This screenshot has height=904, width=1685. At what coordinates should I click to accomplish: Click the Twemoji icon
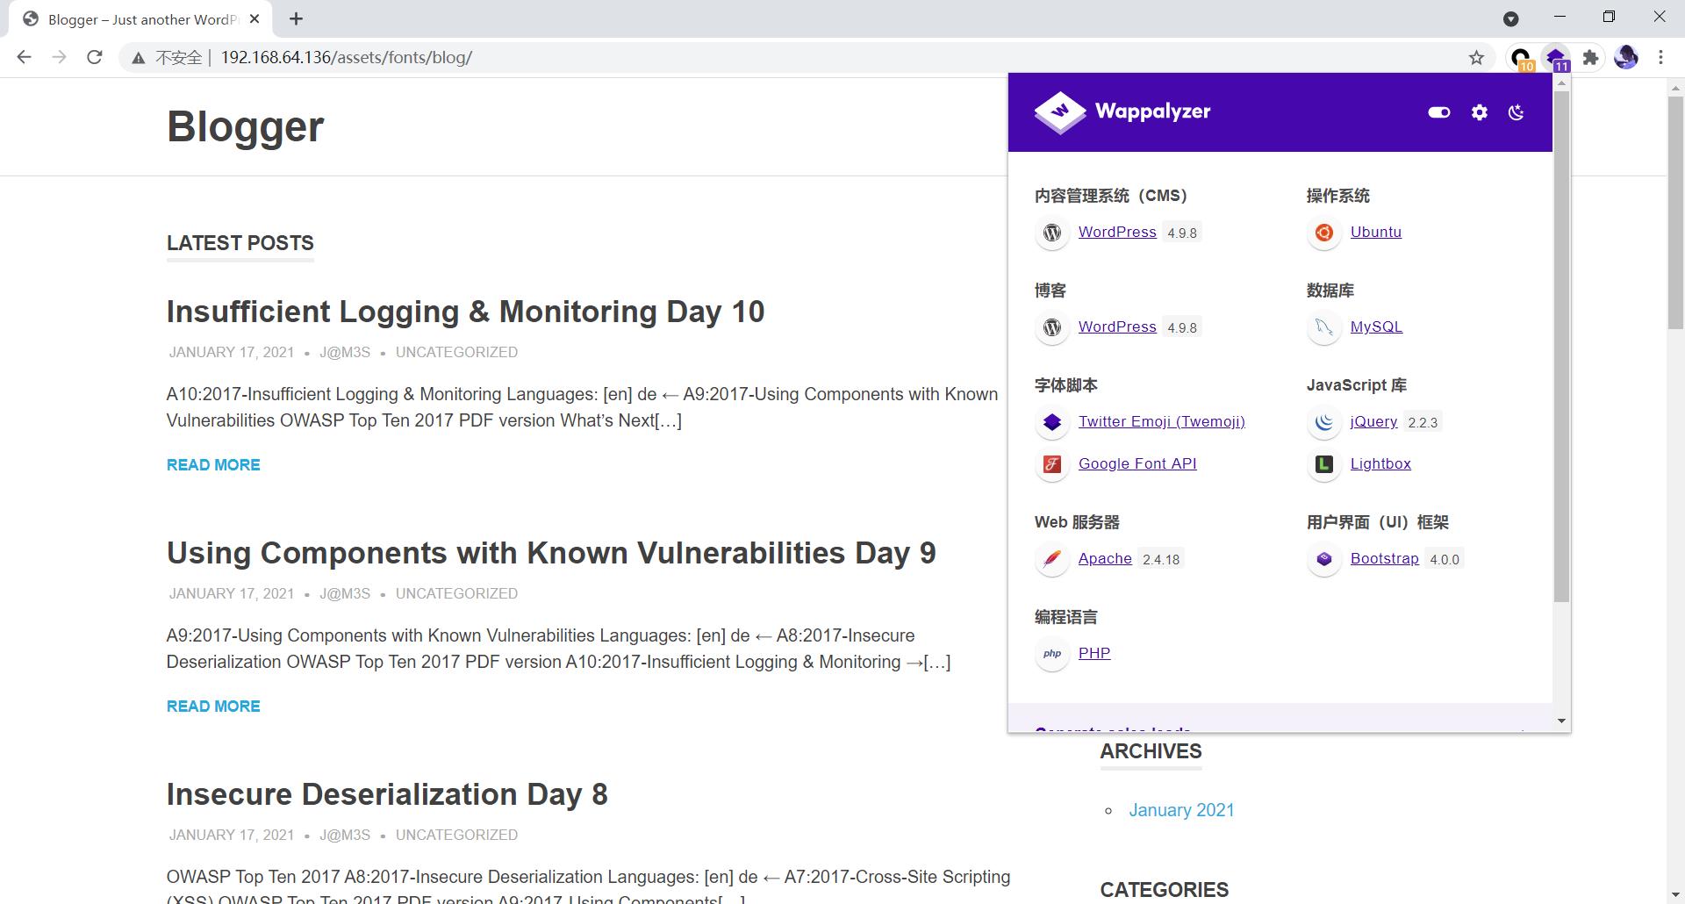(x=1052, y=422)
